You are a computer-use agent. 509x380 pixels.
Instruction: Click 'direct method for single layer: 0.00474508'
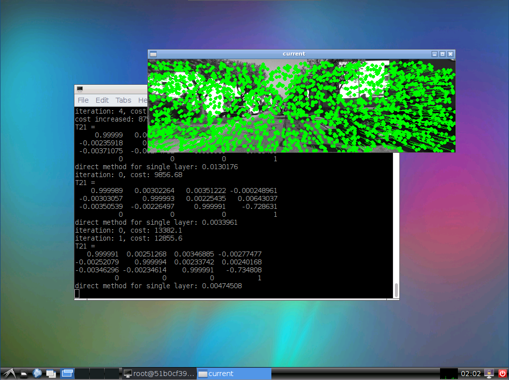point(158,286)
